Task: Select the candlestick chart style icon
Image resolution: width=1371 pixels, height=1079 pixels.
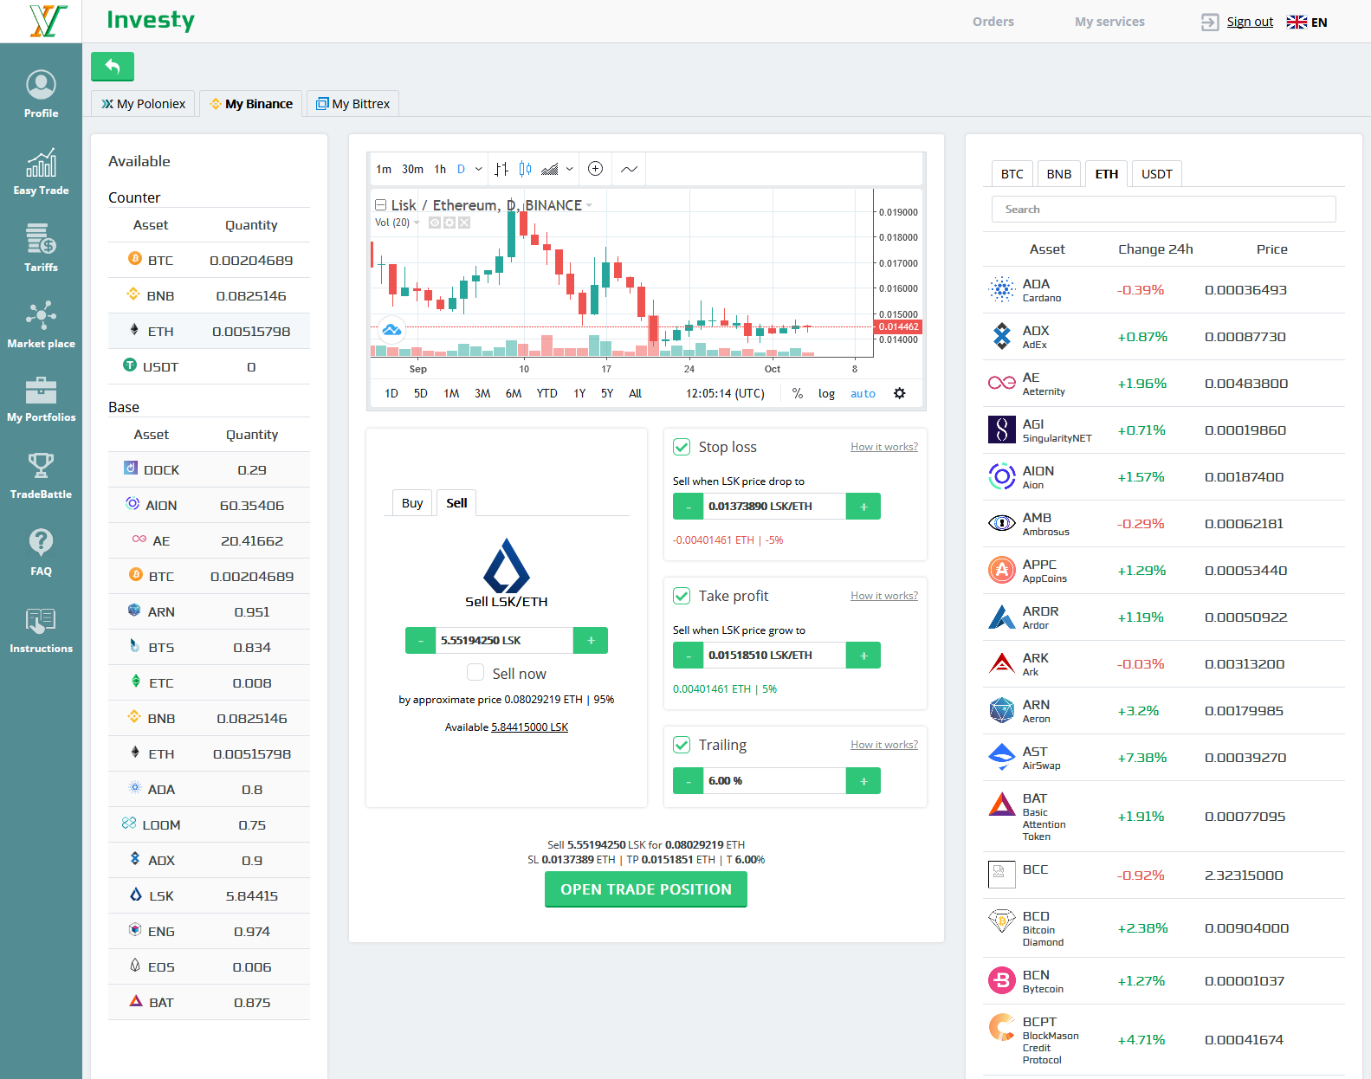Action: pos(525,169)
